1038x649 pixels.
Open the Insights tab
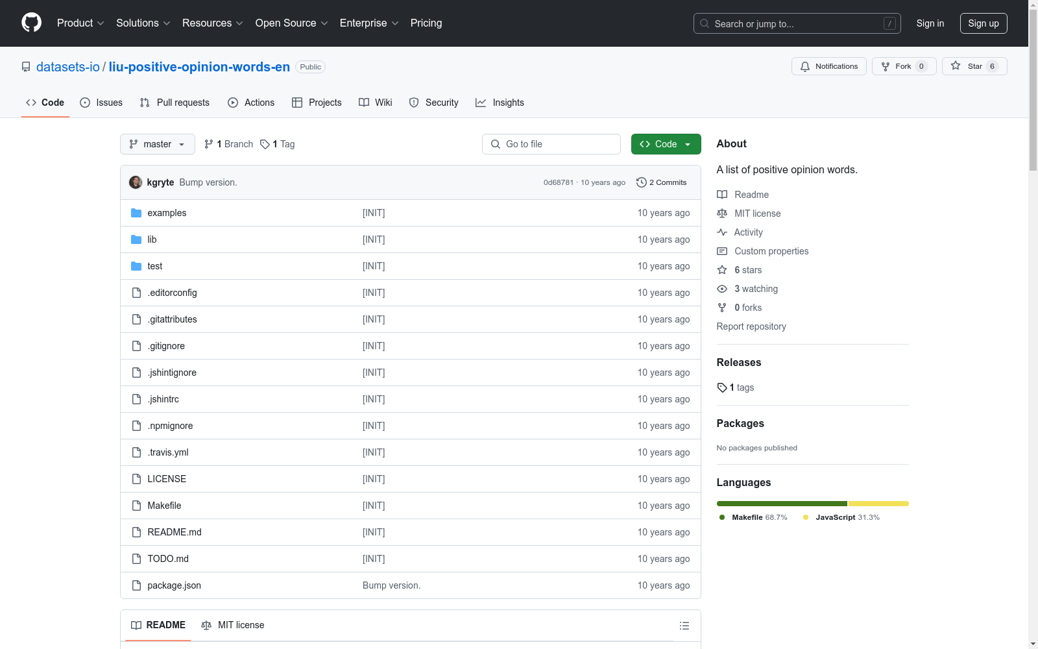(x=500, y=103)
